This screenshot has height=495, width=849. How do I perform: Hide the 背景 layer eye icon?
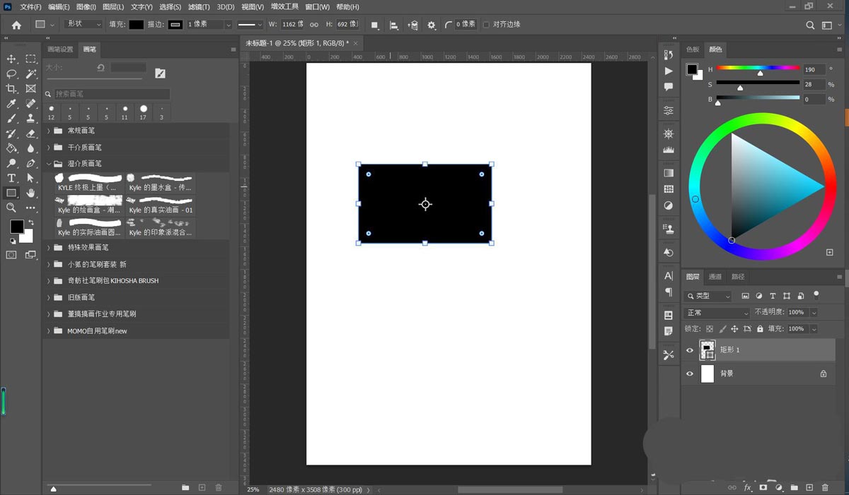[x=690, y=374]
